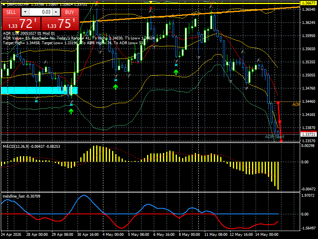Click the cyan X marker above 6 May green arrow
318x239 pixels.
[176, 65]
